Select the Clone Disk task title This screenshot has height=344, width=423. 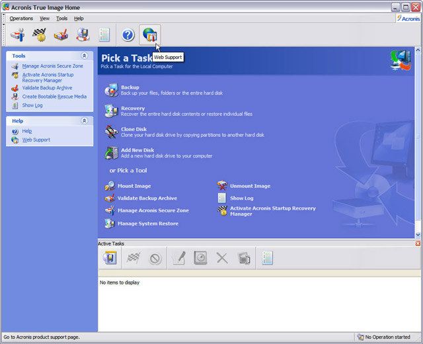coord(134,129)
